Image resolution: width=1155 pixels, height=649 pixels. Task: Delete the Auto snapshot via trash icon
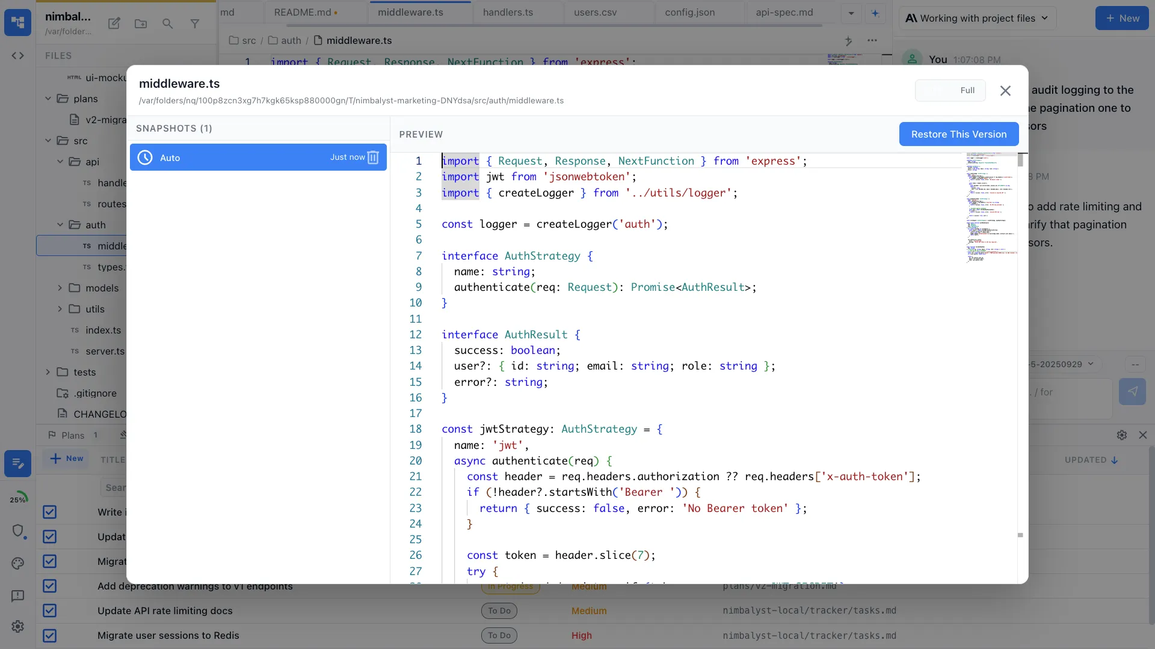pyautogui.click(x=373, y=157)
